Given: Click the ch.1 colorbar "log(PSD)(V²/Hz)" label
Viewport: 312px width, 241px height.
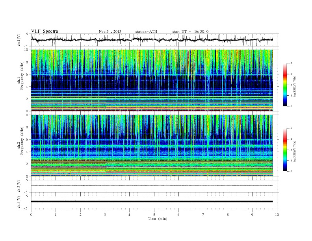Looking at the screenshot, I should [x=295, y=86].
